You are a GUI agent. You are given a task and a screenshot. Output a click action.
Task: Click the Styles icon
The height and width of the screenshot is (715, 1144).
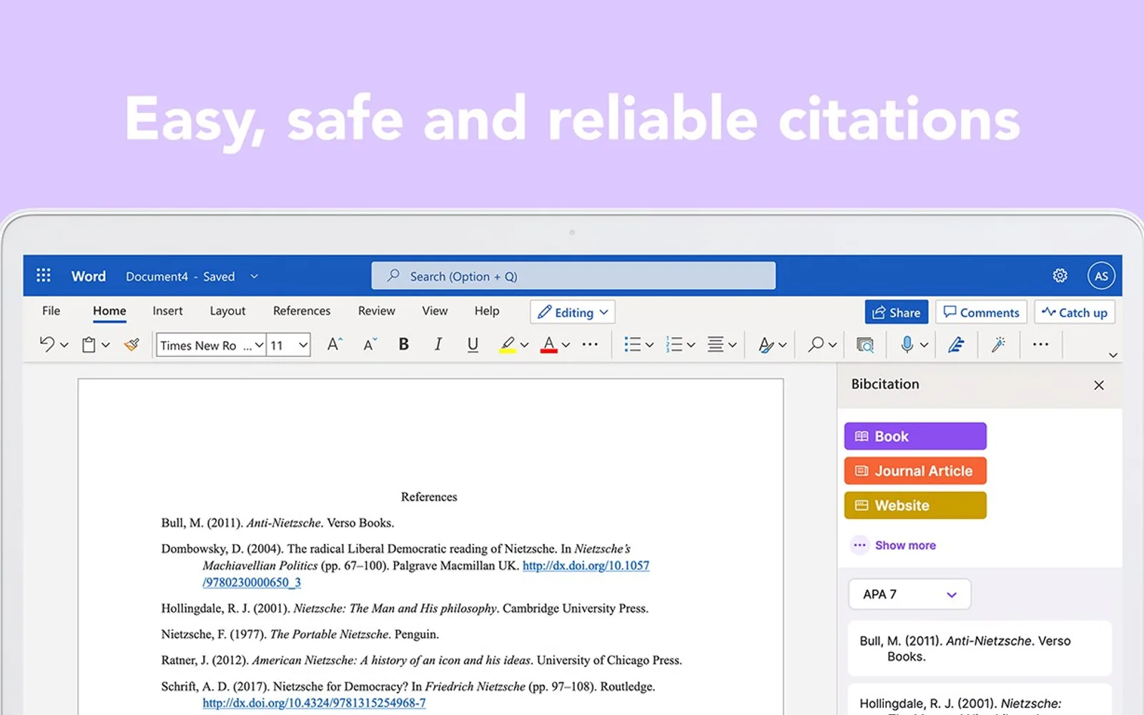[x=766, y=345]
